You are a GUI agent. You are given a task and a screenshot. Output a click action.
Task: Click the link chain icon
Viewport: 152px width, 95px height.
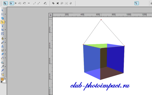[x=53, y=3]
